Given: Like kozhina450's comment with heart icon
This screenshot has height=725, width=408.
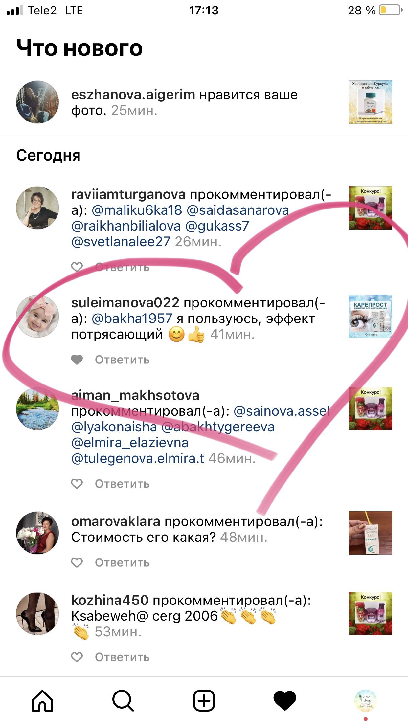Looking at the screenshot, I should tap(77, 657).
